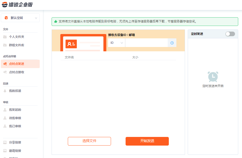Click the 个人文件夹 folder icon
Viewport: 242px width, 158px height.
[5, 37]
